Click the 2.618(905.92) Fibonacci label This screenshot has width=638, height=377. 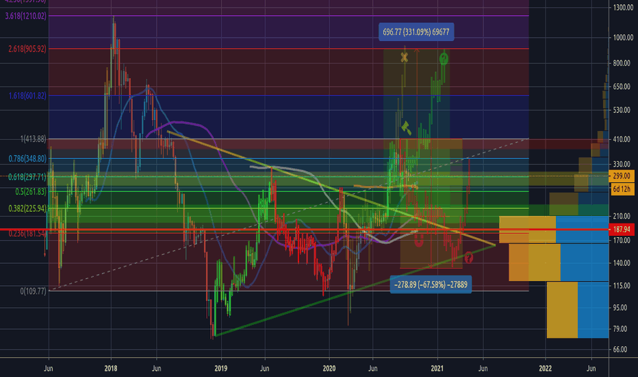pos(27,49)
